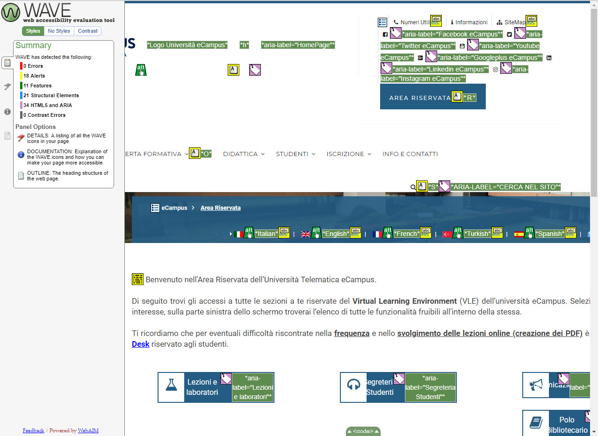Click the ARIA tag icon before "Facebook eCampus" label
This screenshot has width=598, height=436.
pyautogui.click(x=396, y=33)
